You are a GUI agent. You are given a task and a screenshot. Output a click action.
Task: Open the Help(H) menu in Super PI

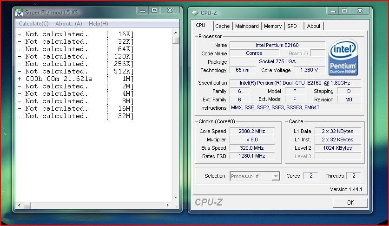pyautogui.click(x=98, y=24)
